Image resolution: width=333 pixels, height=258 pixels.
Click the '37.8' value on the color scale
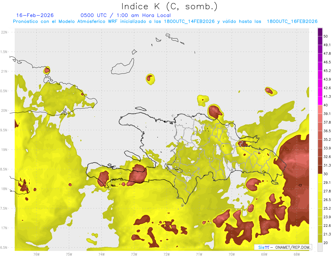coord(327,122)
